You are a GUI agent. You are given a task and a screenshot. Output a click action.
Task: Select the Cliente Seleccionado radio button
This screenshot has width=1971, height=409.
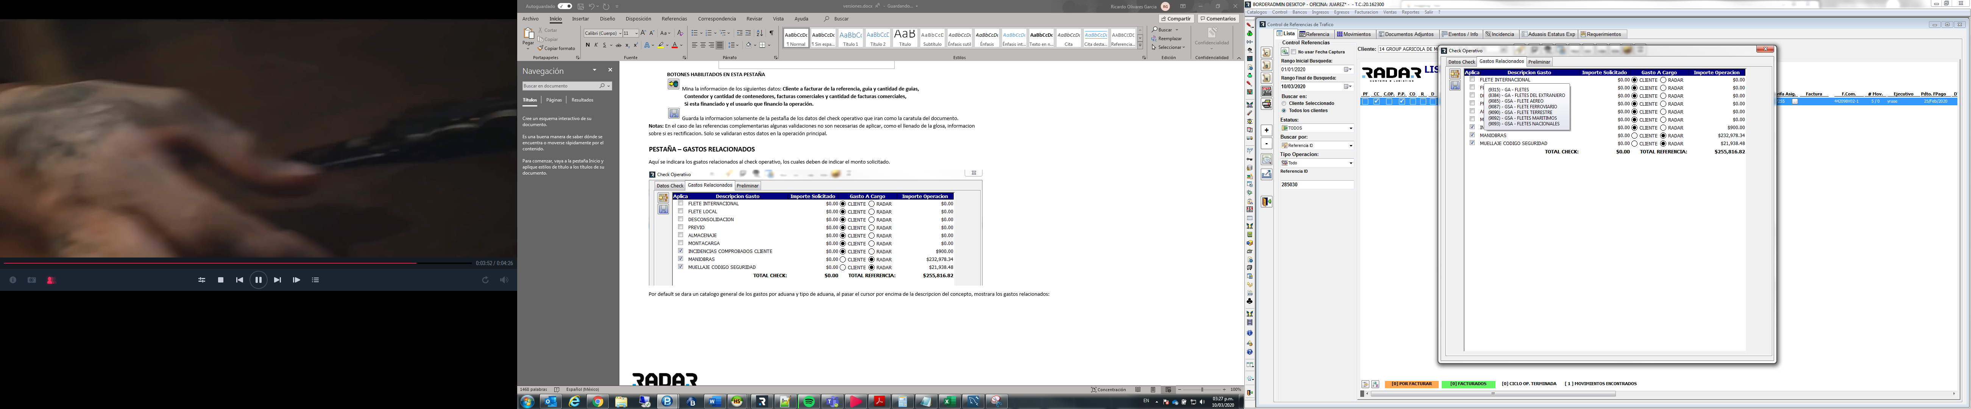pos(1284,103)
